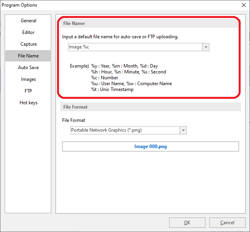Click the %t : Unix Timestamp example line
Image resolution: width=250 pixels, height=232 pixels.
[x=112, y=89]
